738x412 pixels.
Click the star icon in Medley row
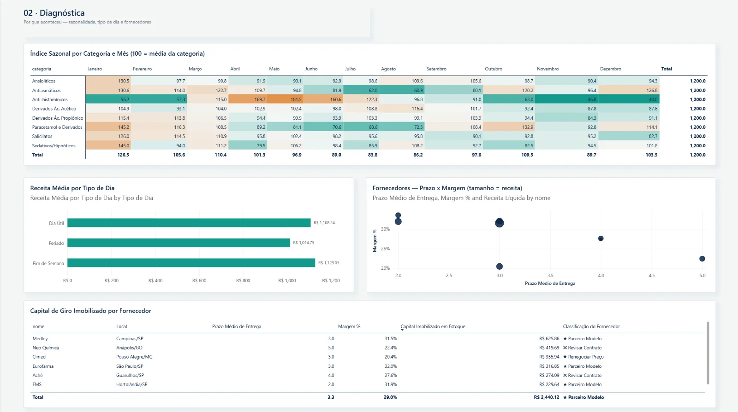(565, 339)
